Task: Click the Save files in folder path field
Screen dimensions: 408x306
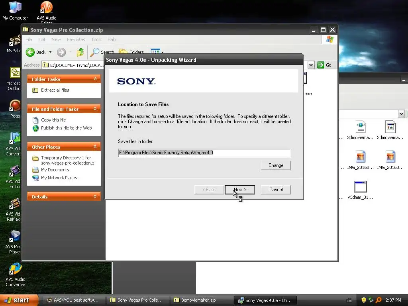Action: [204, 153]
